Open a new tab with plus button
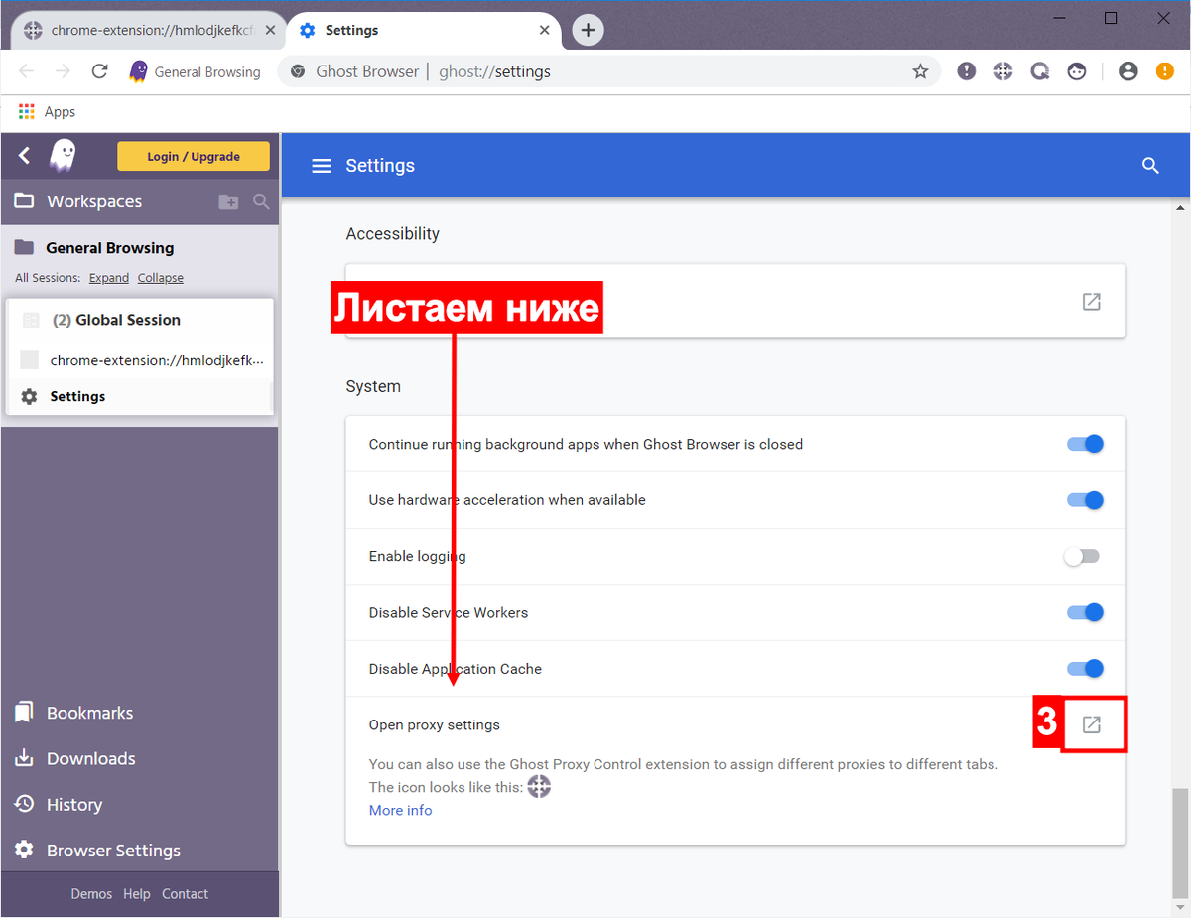Image resolution: width=1191 pixels, height=918 pixels. 588,30
